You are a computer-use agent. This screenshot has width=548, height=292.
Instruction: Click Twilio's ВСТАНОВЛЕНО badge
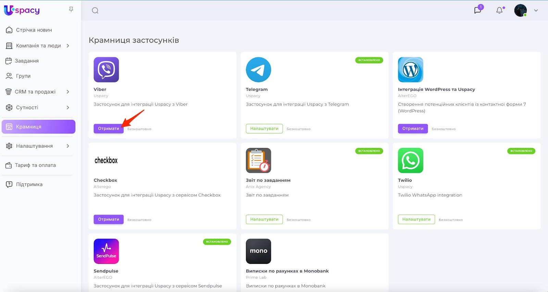[x=521, y=151]
